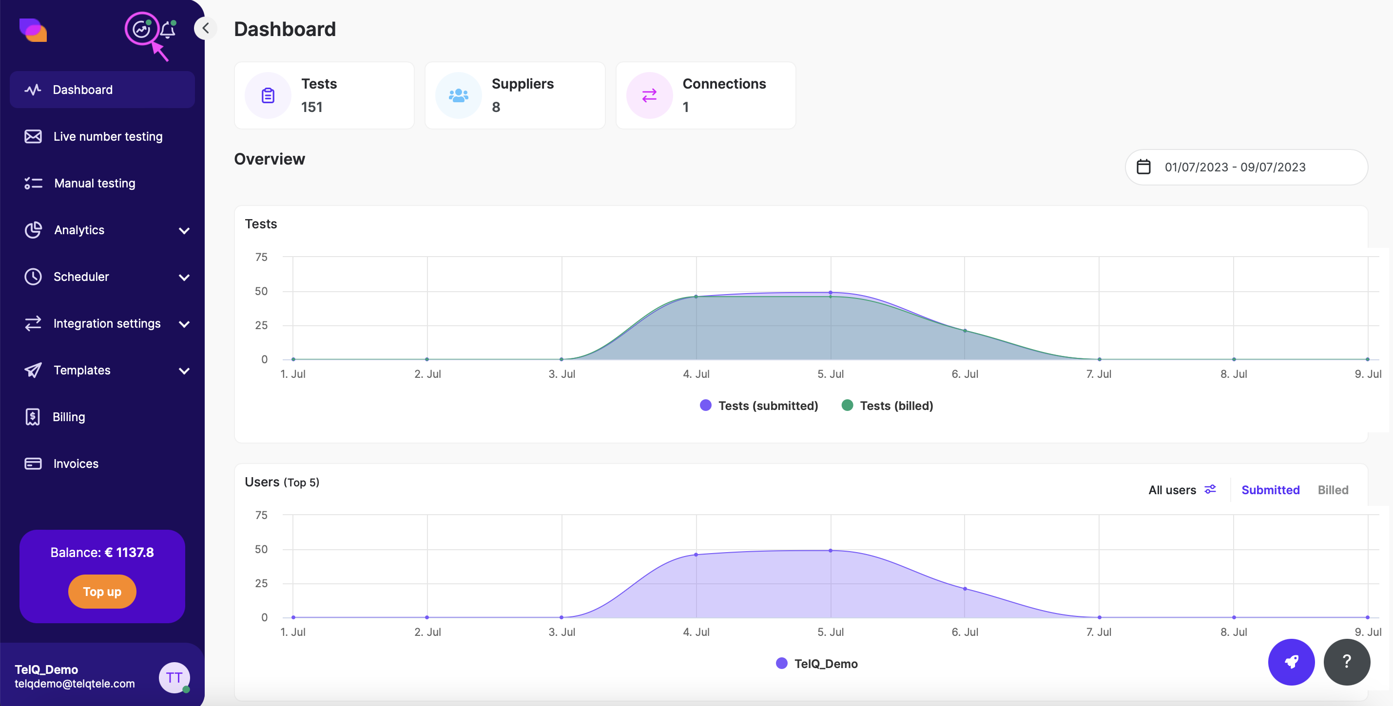Open the Suppliers 8 summary card
1393x706 pixels.
(x=515, y=95)
